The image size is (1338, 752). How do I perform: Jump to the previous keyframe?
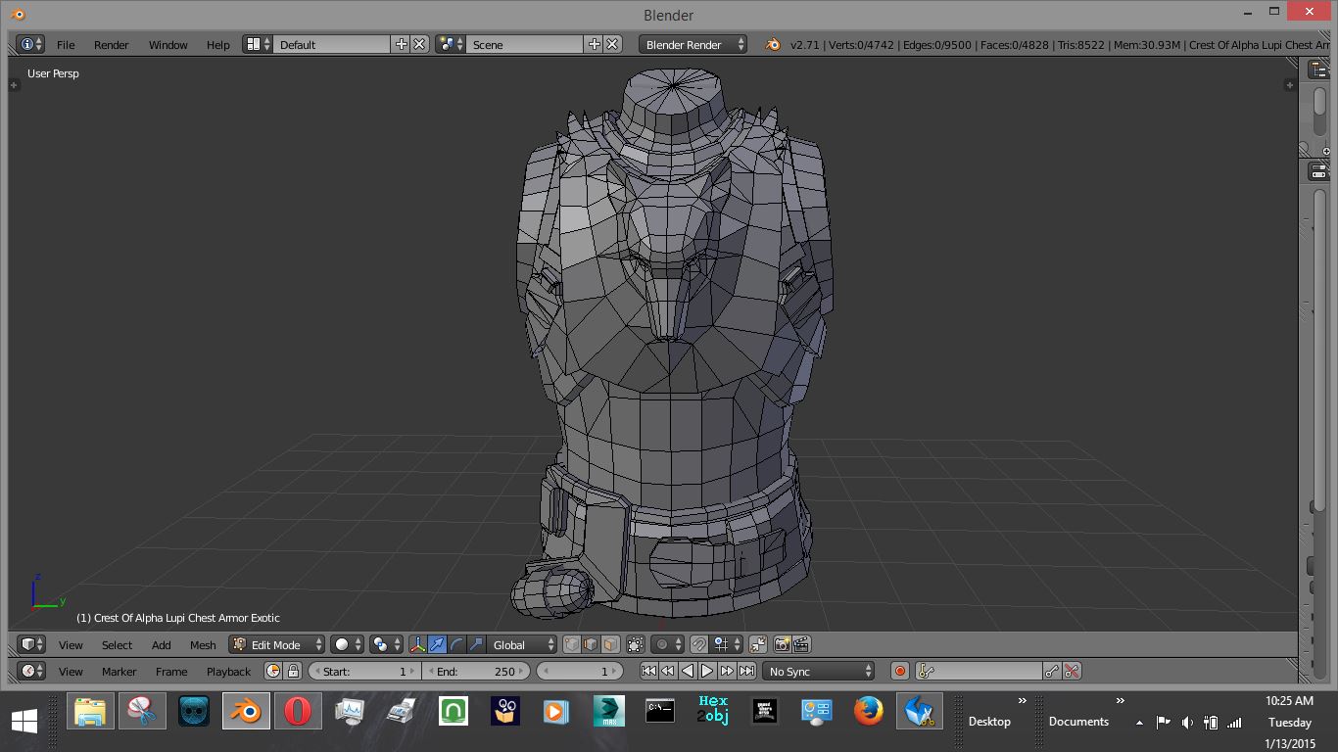668,671
